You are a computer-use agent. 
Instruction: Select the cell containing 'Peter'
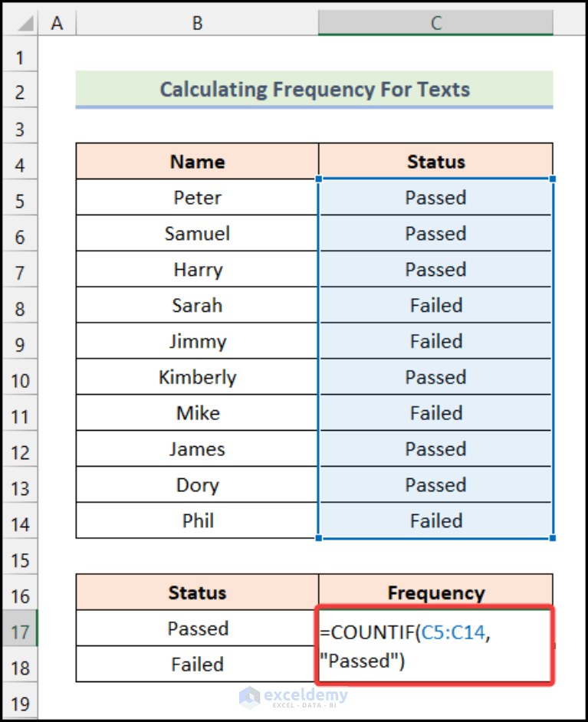pyautogui.click(x=196, y=197)
